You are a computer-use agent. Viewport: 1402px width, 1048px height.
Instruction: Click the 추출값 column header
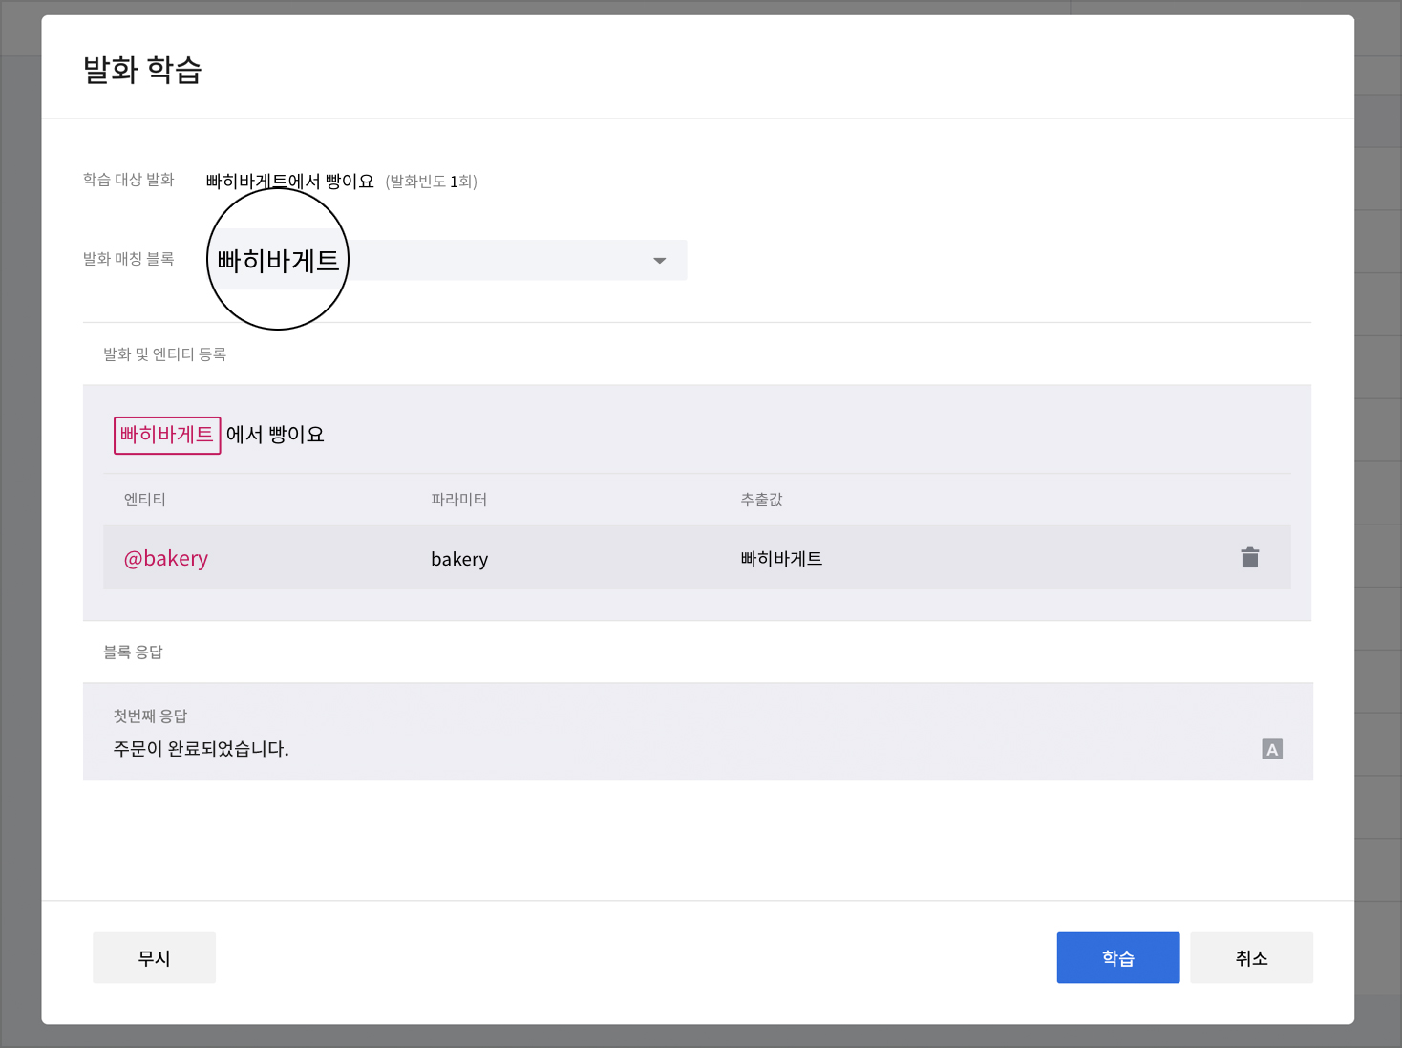click(761, 500)
